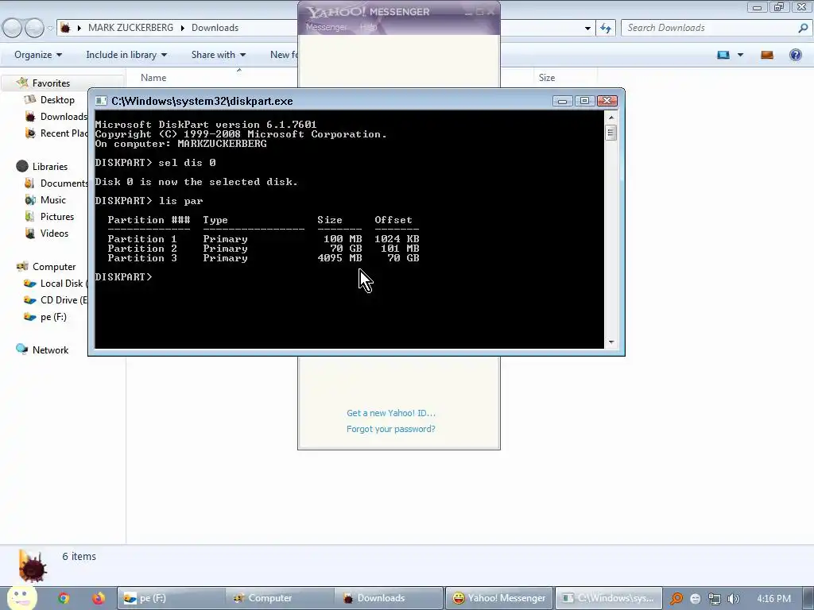Click the folder icon in Explorer address bar
This screenshot has height=610, width=814.
(65, 28)
